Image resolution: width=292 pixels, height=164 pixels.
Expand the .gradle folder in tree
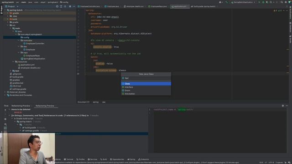tap(8, 13)
